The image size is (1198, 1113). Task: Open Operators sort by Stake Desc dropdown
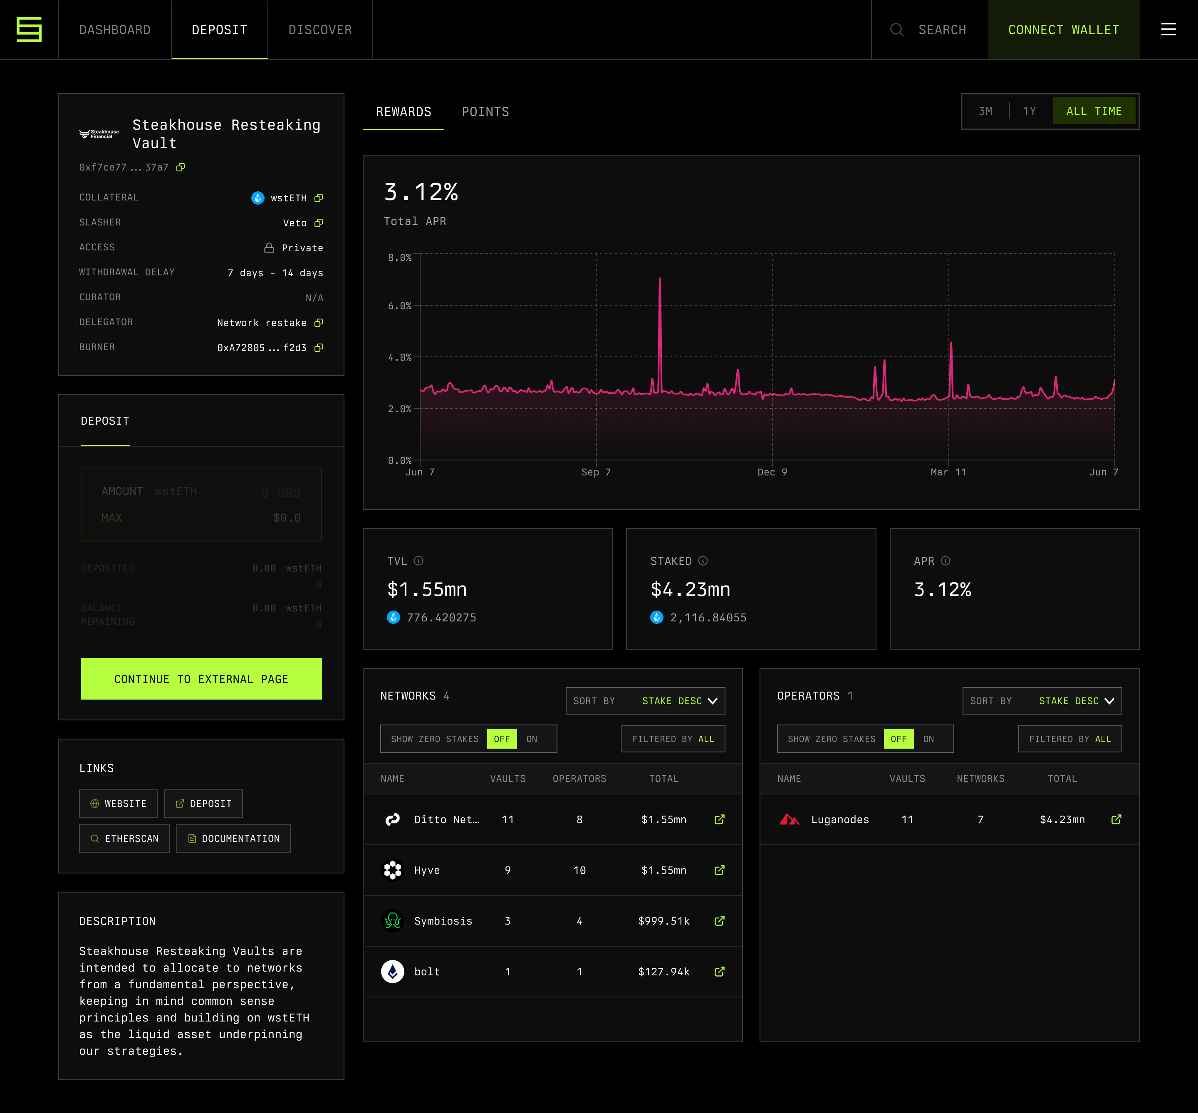(x=1042, y=701)
